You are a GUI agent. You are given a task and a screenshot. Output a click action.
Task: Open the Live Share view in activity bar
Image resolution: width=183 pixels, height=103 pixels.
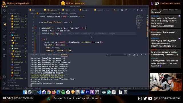pos(4,55)
